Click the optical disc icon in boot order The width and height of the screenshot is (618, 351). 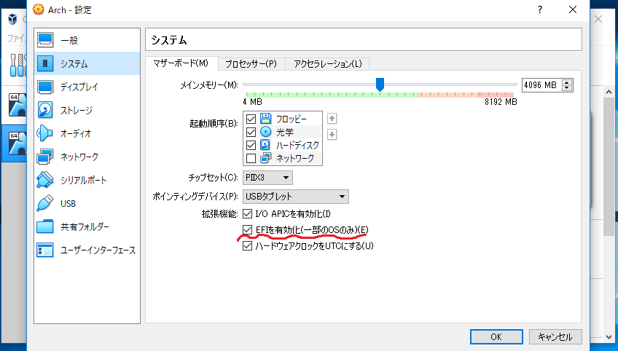pyautogui.click(x=266, y=132)
